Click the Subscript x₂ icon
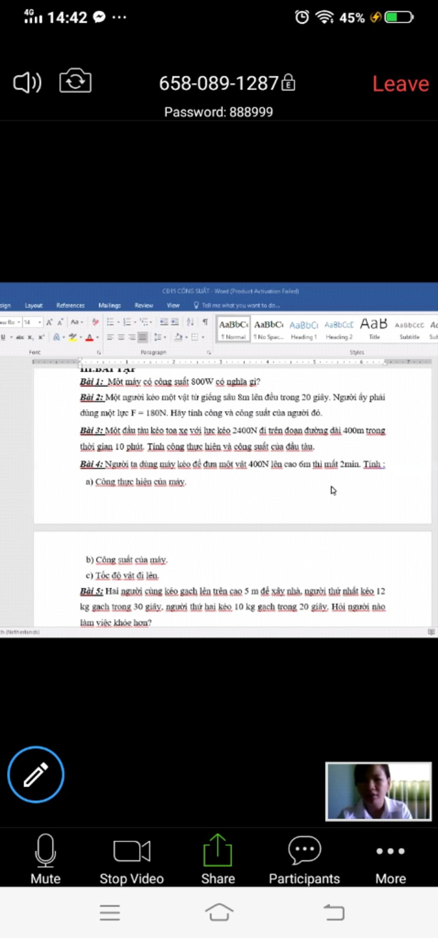Image resolution: width=438 pixels, height=938 pixels. [x=30, y=337]
